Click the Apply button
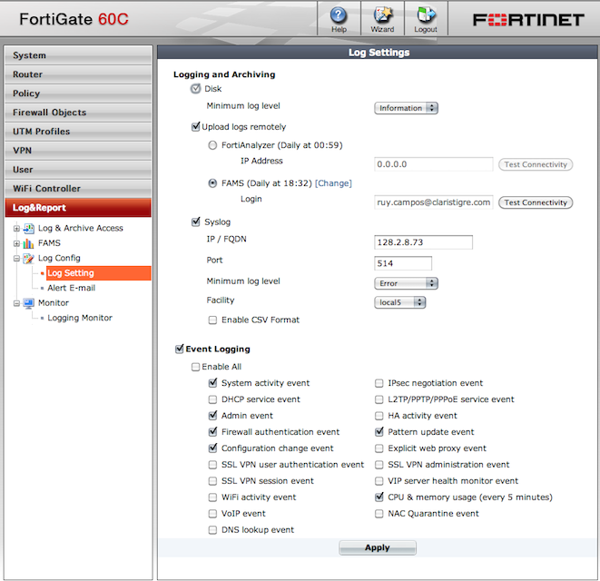Screen dimensions: 600x581 coord(378,547)
